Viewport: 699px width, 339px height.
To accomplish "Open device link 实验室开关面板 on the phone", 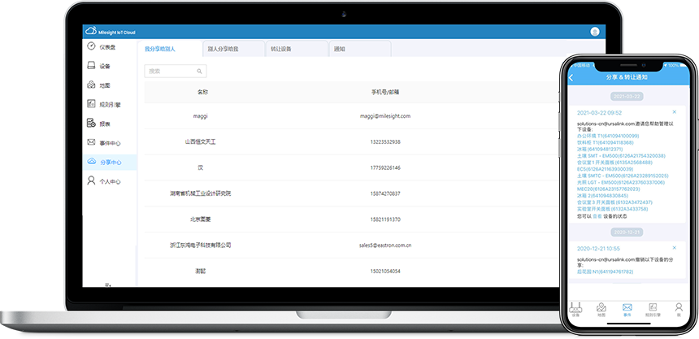I will 613,209.
